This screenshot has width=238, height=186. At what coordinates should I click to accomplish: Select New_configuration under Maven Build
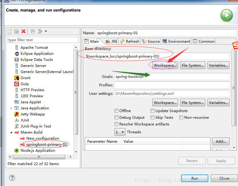[x=43, y=138]
